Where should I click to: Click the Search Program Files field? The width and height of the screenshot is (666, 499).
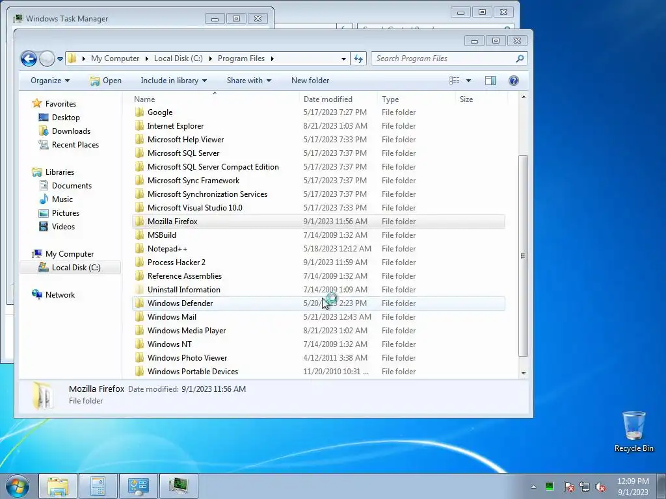pyautogui.click(x=444, y=58)
